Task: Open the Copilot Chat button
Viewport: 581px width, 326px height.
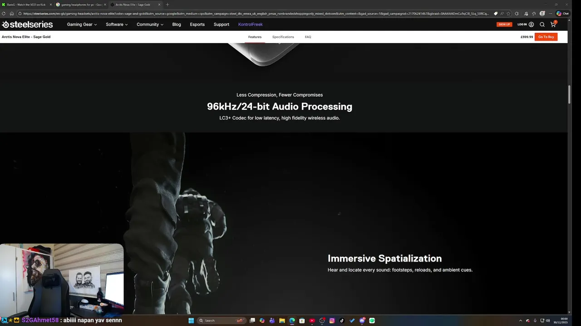Action: coord(562,14)
